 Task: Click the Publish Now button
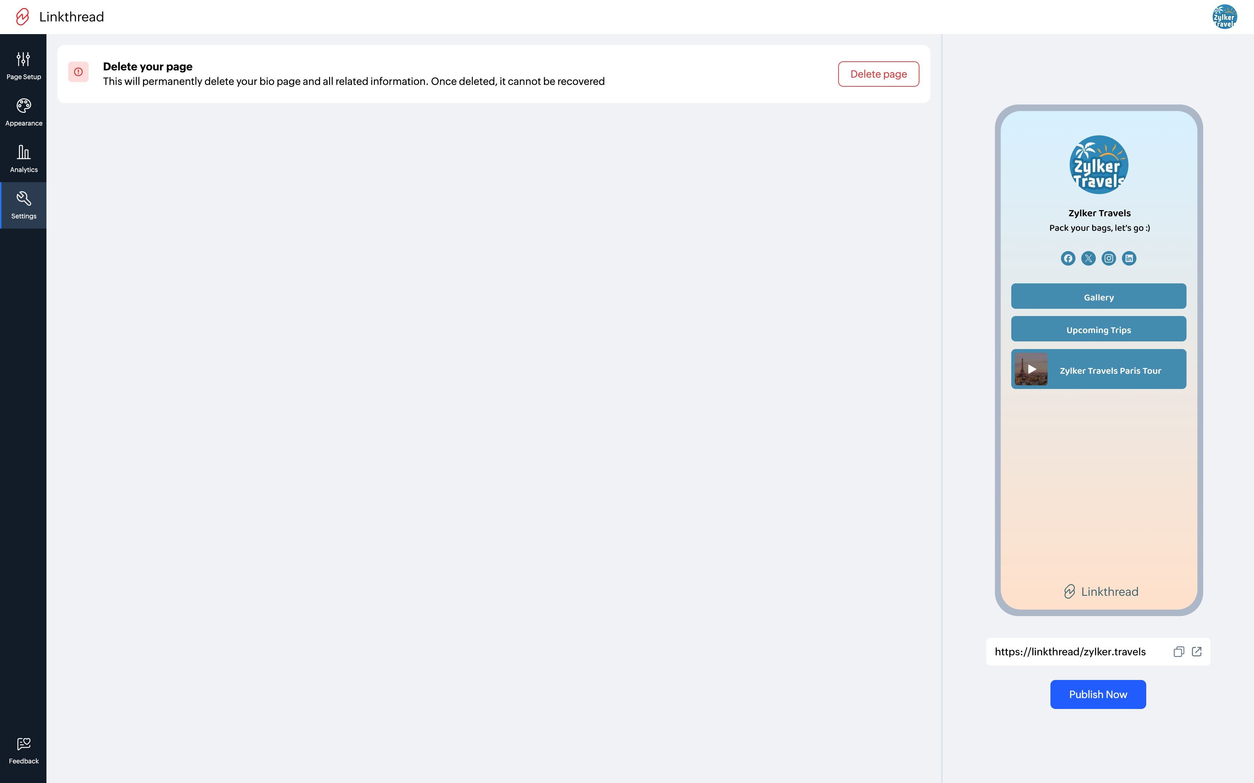point(1098,694)
